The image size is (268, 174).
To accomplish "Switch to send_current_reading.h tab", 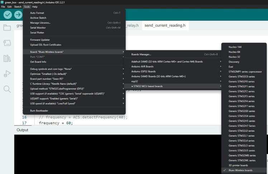I will 165,25.
